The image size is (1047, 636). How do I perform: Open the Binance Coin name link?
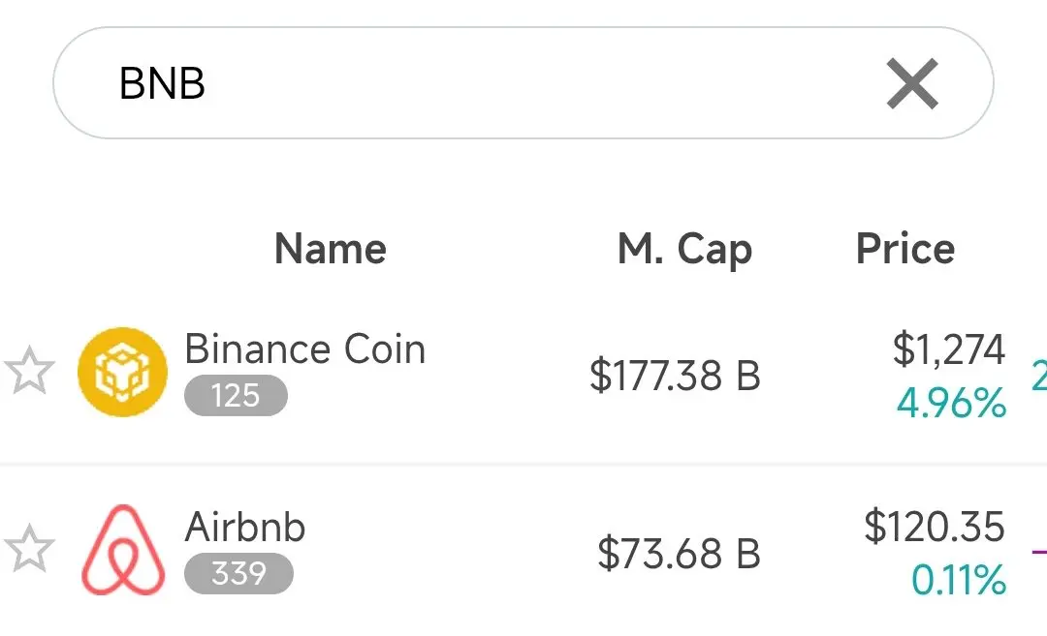click(304, 349)
